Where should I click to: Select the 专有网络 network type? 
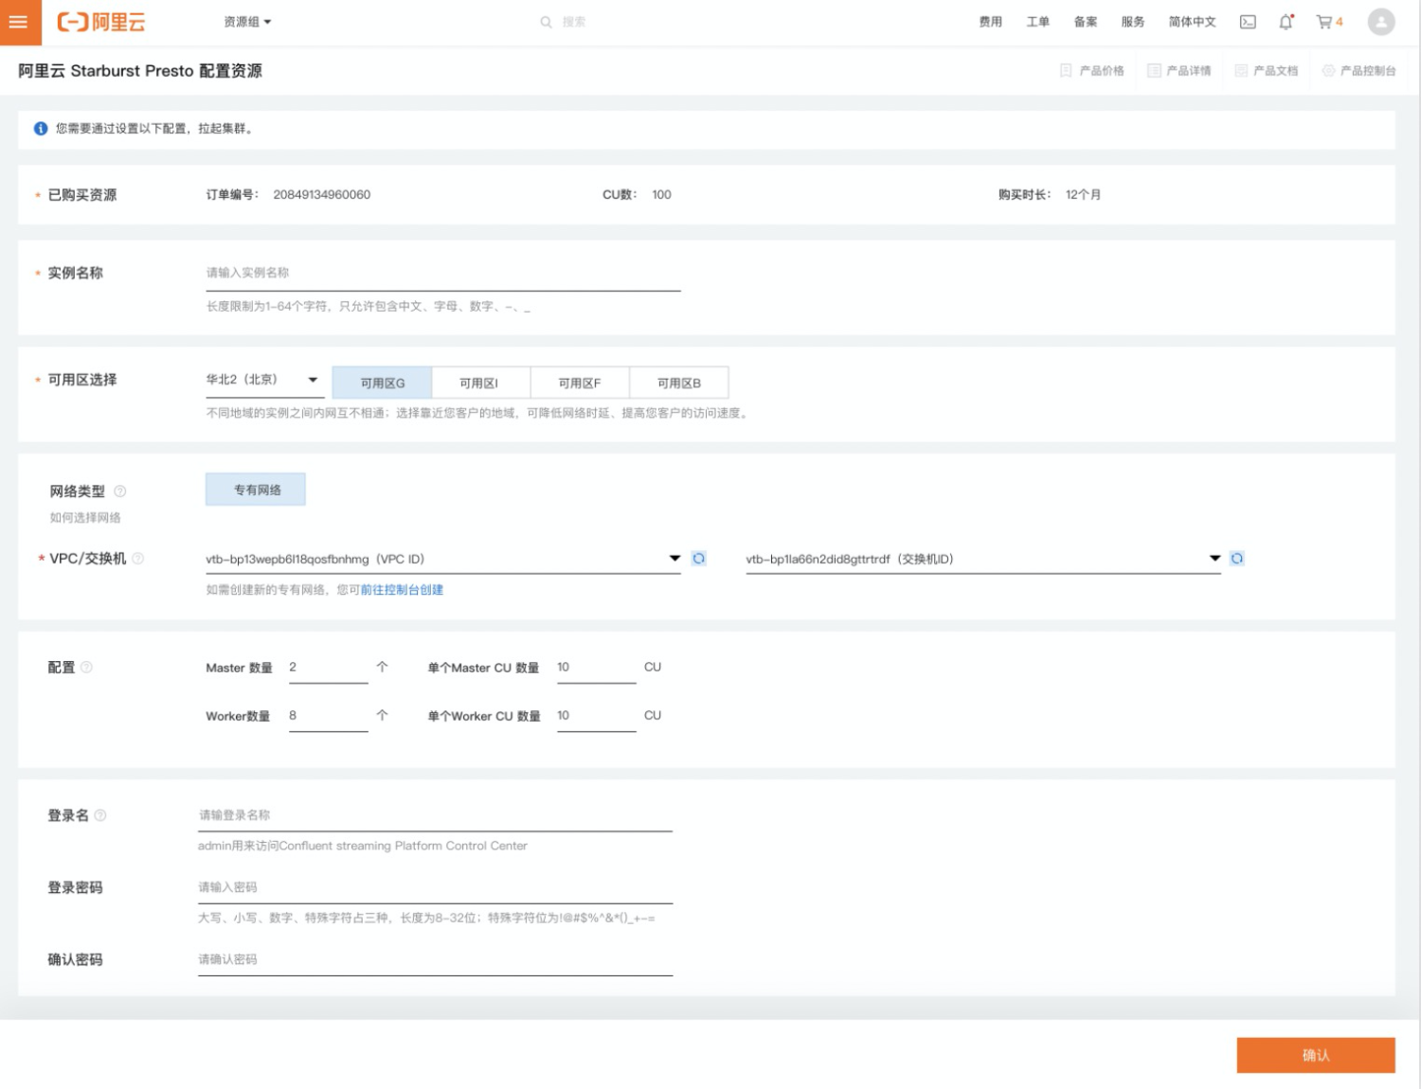point(256,490)
